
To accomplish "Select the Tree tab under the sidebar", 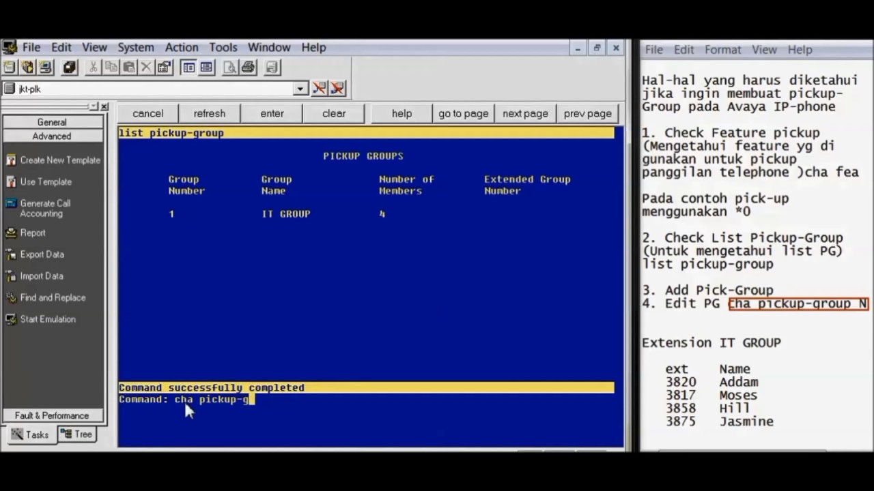I will click(x=76, y=434).
